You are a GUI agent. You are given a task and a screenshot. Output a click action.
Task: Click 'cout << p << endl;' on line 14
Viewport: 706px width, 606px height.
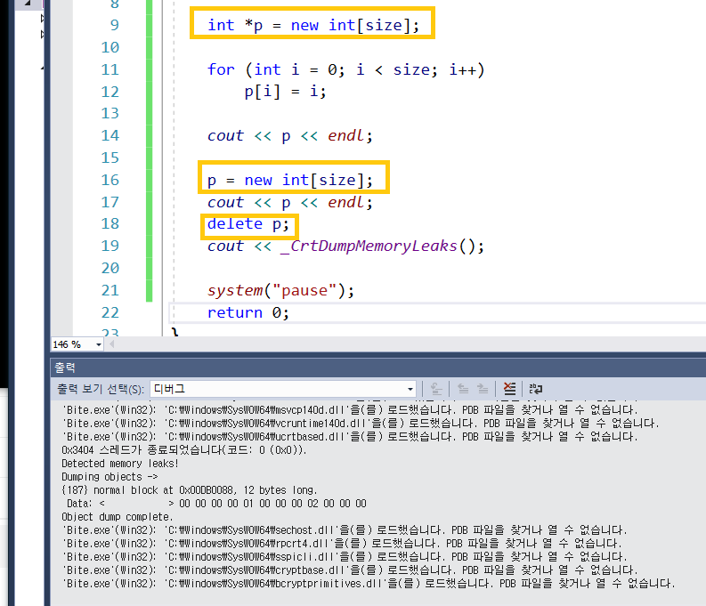[290, 135]
